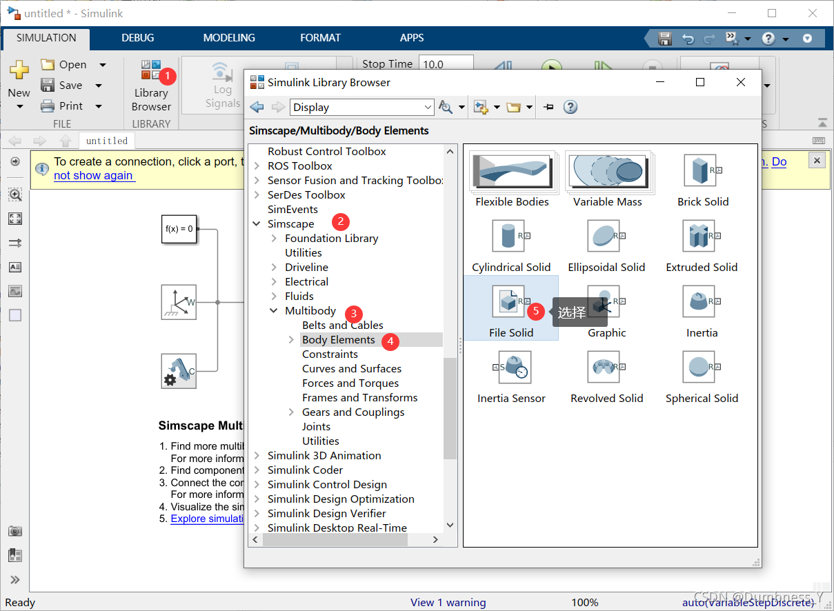Select the Variable Mass library

tap(608, 179)
